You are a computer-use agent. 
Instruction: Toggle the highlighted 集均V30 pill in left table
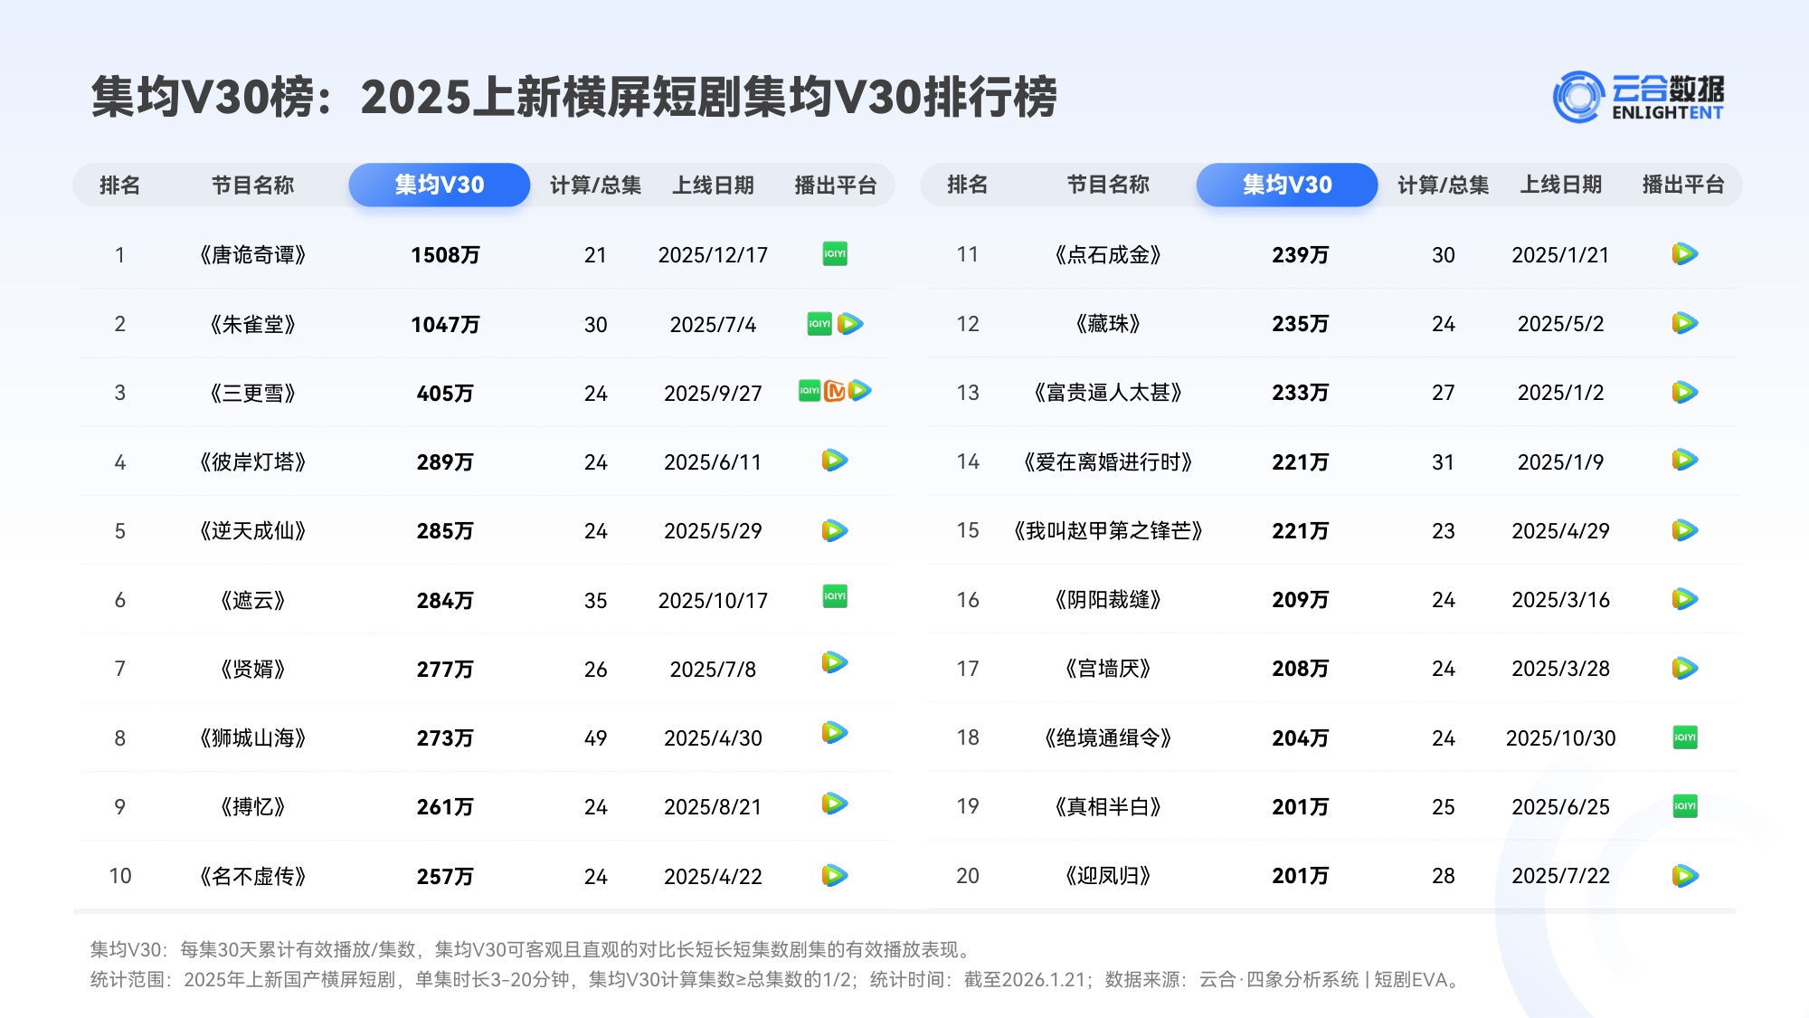point(439,184)
